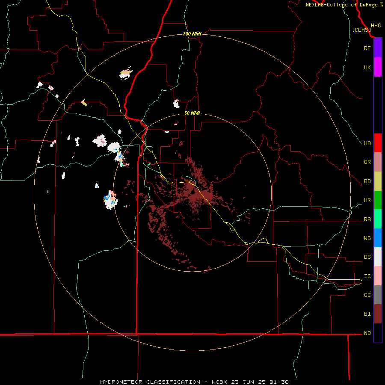The image size is (385, 385).
Task: Click the HA legend label text
Action: 367,143
